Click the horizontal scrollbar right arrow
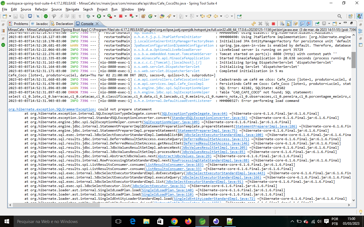Viewport: 364px width, 227px height. 349,205
